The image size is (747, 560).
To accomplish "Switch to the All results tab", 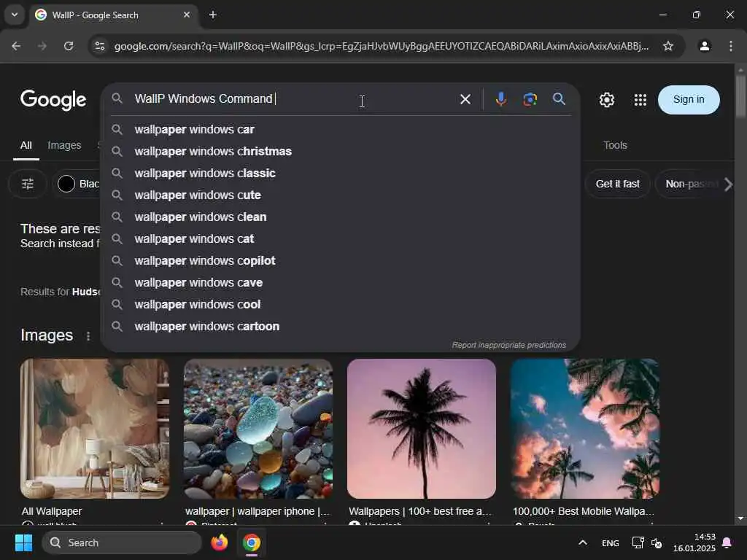I will pyautogui.click(x=26, y=145).
